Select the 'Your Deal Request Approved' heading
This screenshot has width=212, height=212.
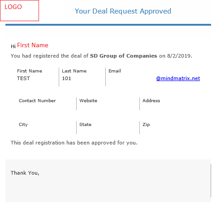123,11
